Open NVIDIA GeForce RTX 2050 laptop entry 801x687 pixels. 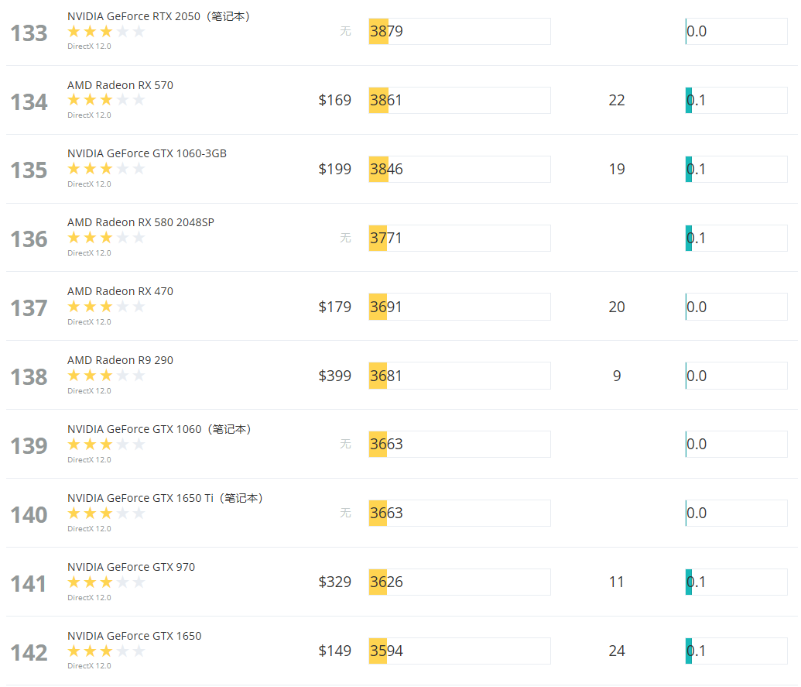click(158, 16)
